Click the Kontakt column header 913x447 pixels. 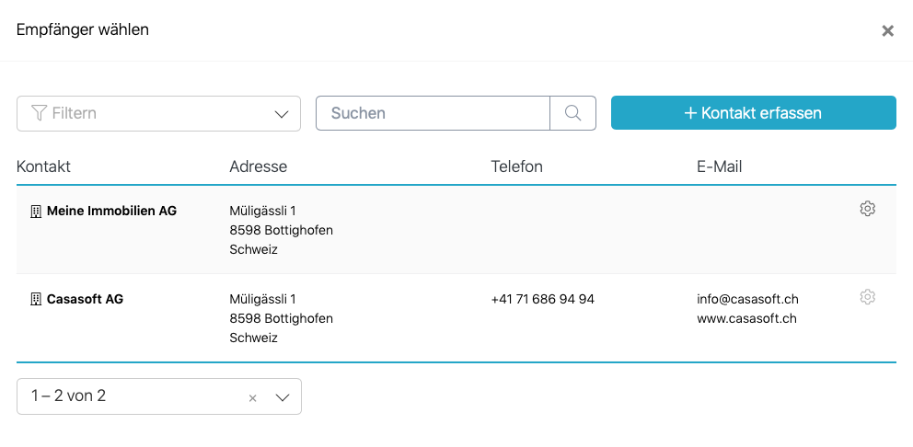(43, 166)
